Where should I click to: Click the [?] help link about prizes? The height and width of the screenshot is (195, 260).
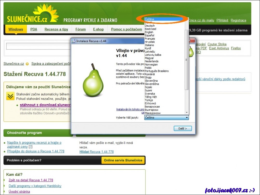[31, 147]
